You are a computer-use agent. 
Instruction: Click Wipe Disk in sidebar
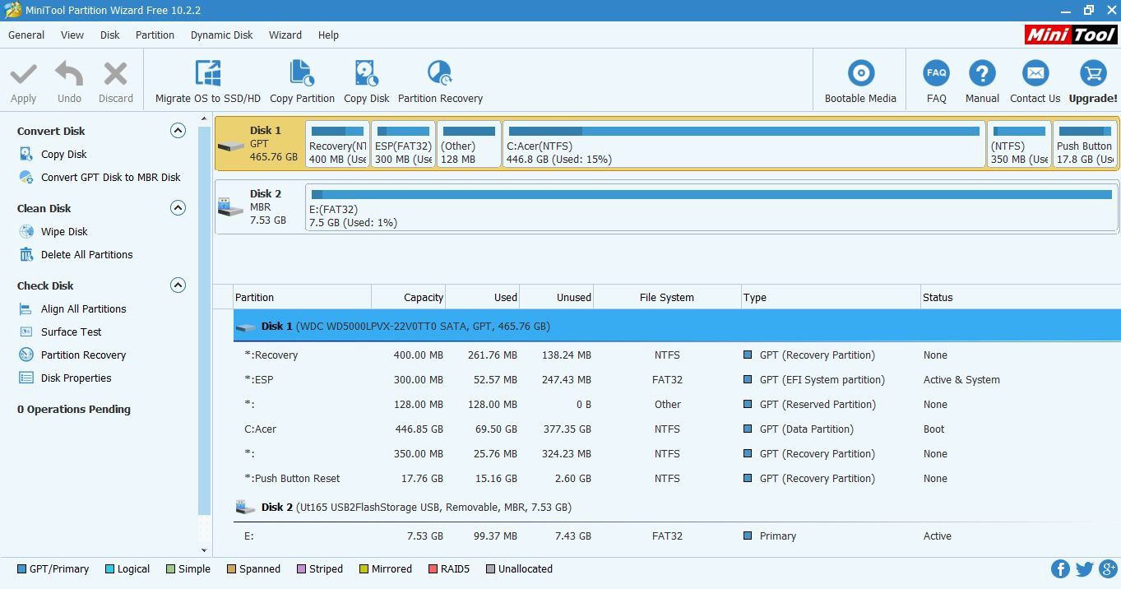click(64, 231)
